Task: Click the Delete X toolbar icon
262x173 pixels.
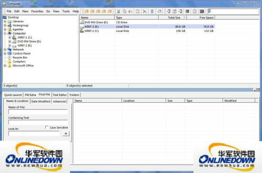Action: point(145,11)
